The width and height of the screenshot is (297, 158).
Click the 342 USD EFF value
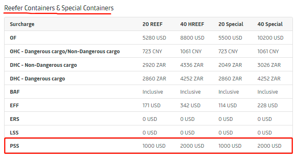click(x=190, y=106)
